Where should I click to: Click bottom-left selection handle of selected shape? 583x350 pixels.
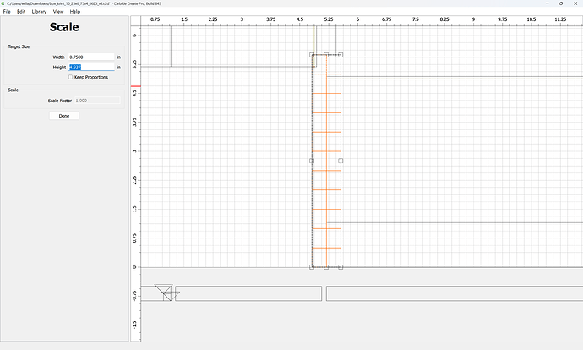(312, 267)
